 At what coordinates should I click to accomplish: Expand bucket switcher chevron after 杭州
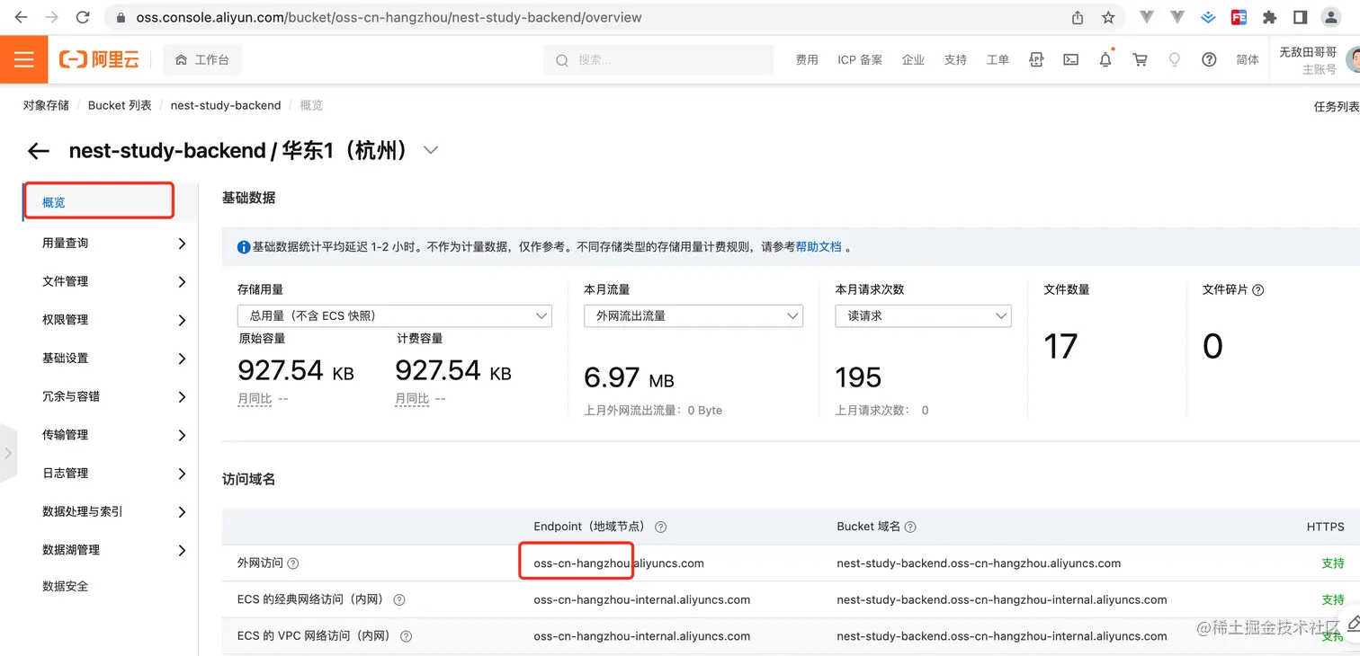pos(431,150)
